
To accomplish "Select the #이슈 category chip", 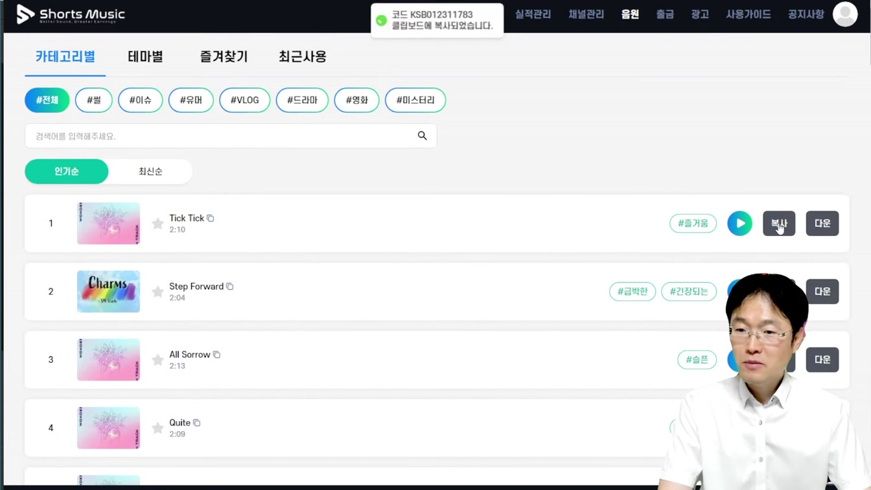I will pyautogui.click(x=141, y=100).
